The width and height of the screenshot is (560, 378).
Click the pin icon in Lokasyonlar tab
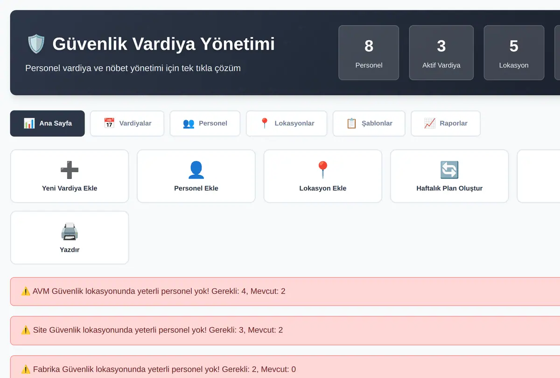[x=265, y=124]
